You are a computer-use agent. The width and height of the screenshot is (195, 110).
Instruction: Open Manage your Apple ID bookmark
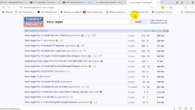[x=71, y=12]
